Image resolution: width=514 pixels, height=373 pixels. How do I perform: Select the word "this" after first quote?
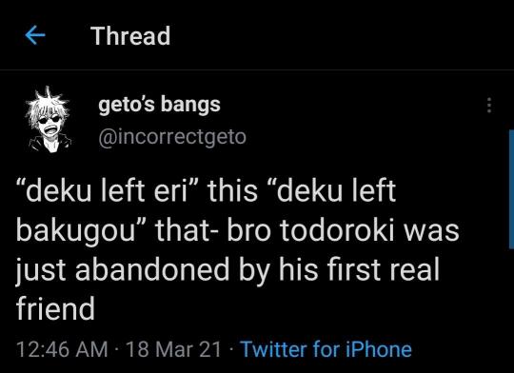click(x=232, y=190)
